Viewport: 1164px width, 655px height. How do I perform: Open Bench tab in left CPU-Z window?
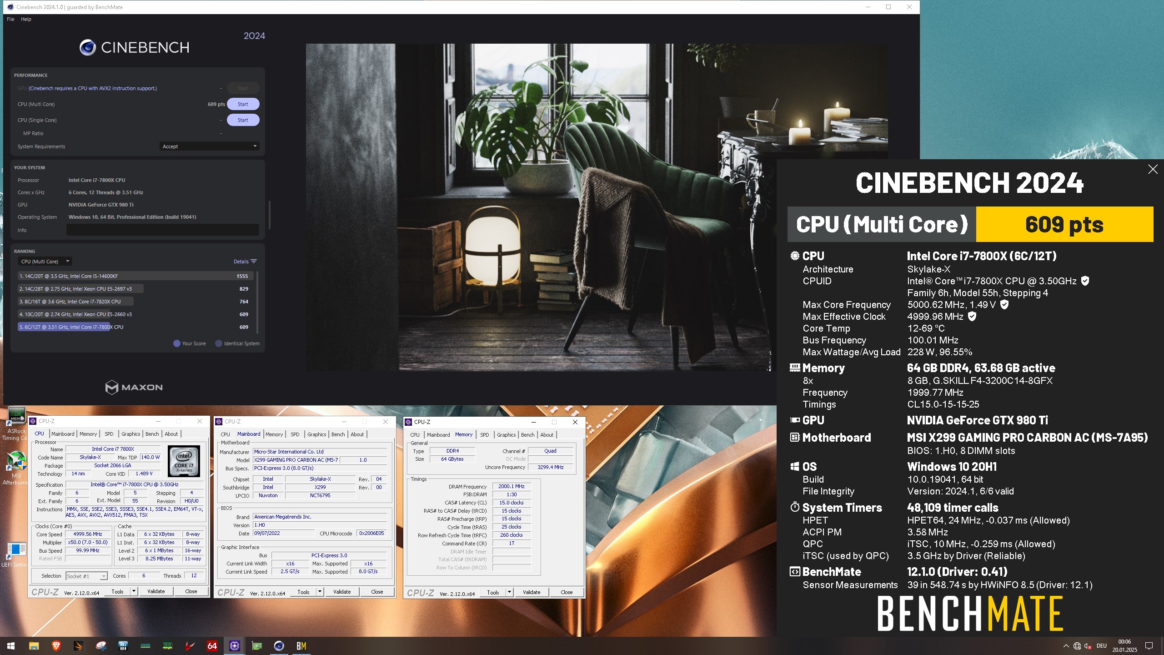click(x=152, y=434)
